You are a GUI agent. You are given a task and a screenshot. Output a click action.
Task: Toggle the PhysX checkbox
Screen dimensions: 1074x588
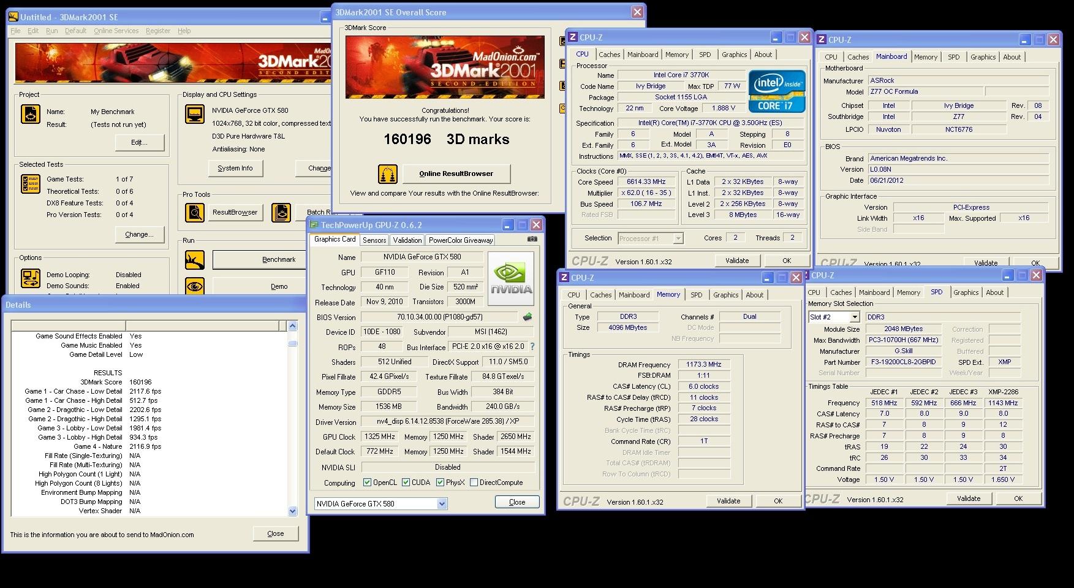point(441,483)
